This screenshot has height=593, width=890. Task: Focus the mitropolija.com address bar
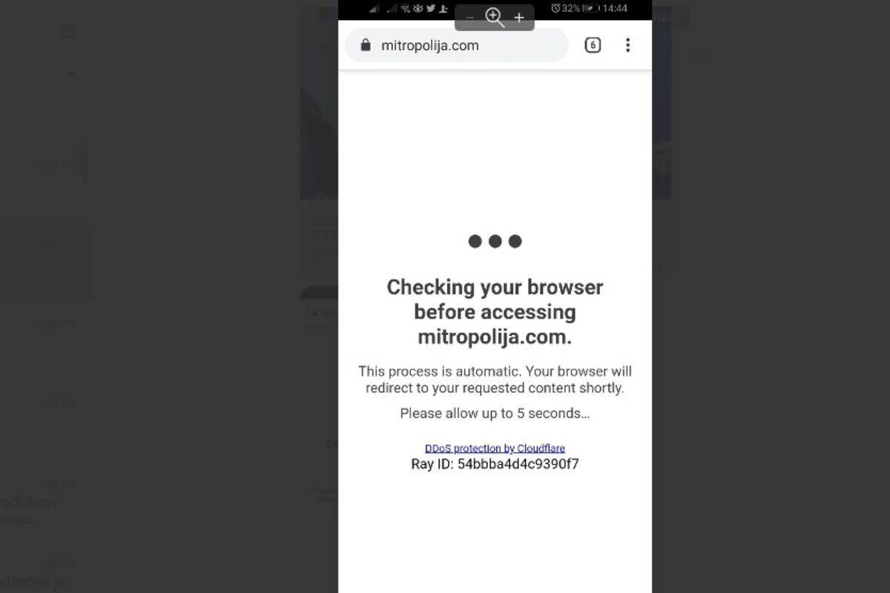(457, 45)
